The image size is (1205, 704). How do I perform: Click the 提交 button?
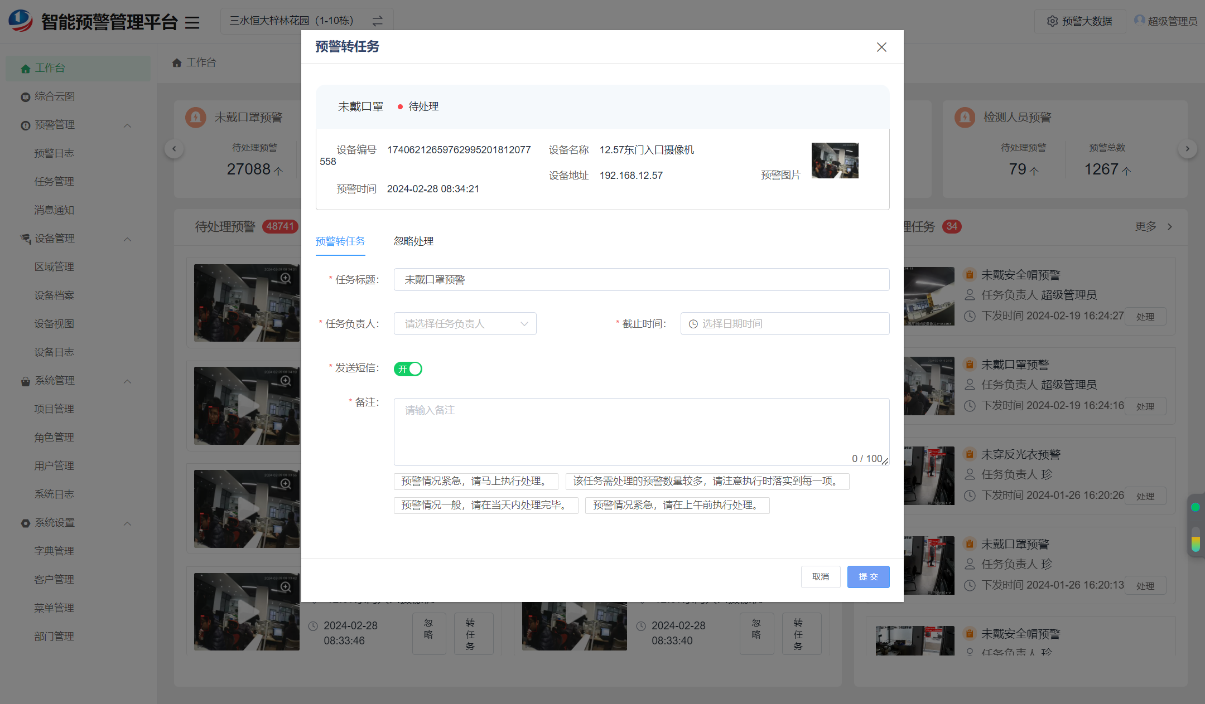tap(868, 577)
